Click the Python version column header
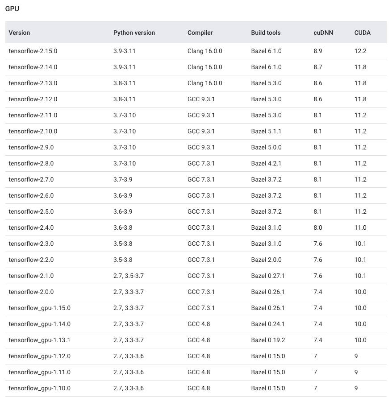Viewport: 392px width, 397px height. 134,33
